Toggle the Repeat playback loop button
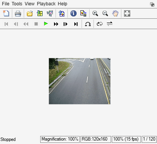157x144 pixels. pyautogui.click(x=100, y=24)
